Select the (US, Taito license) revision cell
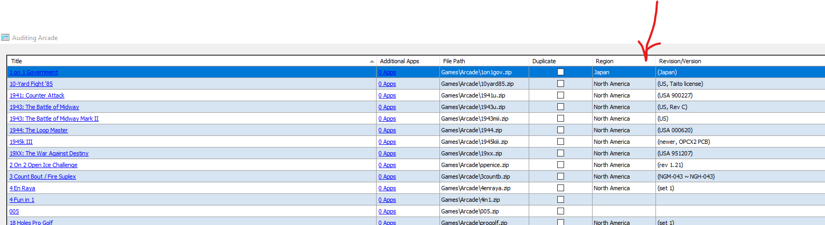The image size is (825, 225). [x=740, y=84]
